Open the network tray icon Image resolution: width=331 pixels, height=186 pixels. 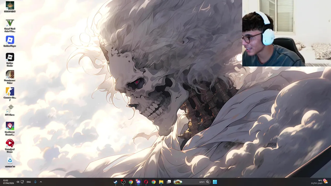click(x=22, y=182)
